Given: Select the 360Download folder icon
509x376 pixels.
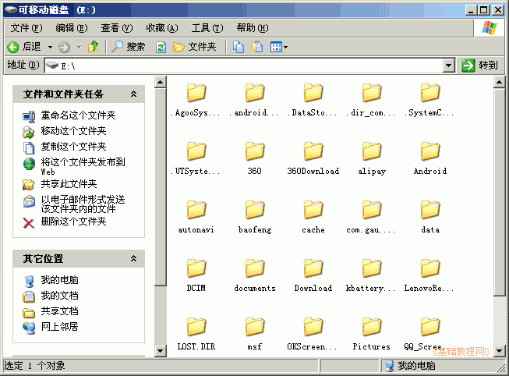Looking at the screenshot, I should (313, 151).
